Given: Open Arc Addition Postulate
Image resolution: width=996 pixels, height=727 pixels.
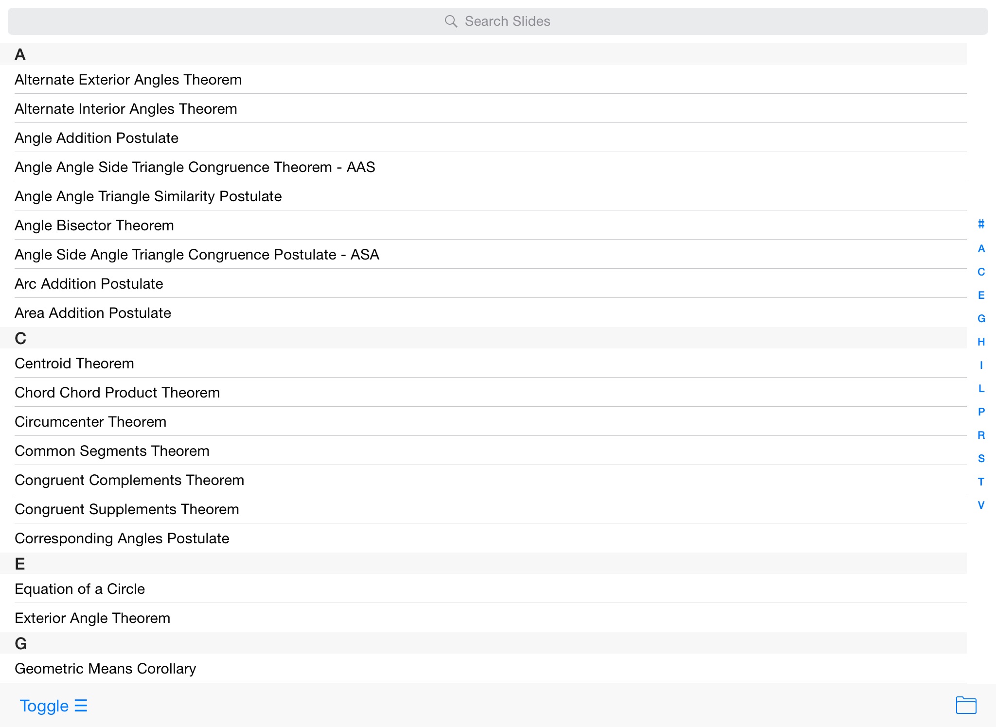Looking at the screenshot, I should click(89, 284).
